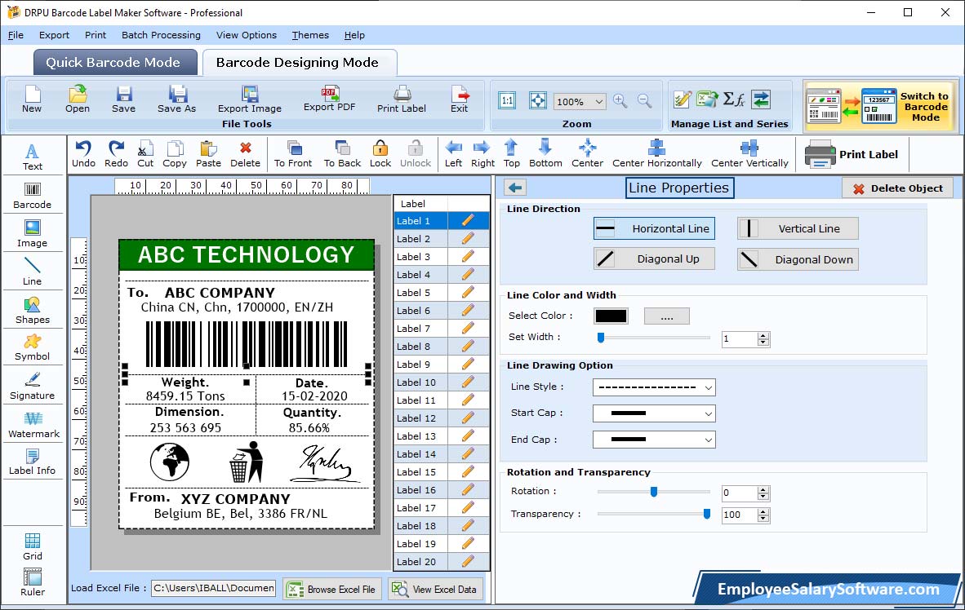
Task: Click Browse Excel File button
Action: coord(332,589)
